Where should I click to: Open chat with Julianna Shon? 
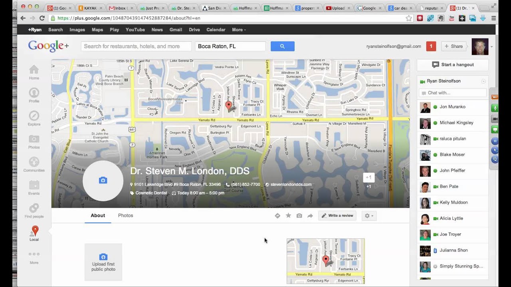453,250
